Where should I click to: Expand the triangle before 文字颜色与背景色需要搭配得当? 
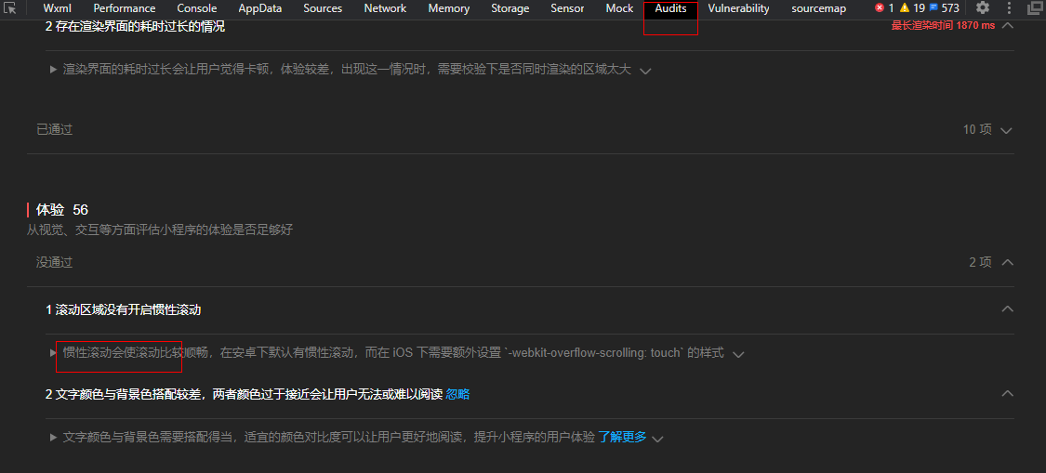pyautogui.click(x=53, y=438)
